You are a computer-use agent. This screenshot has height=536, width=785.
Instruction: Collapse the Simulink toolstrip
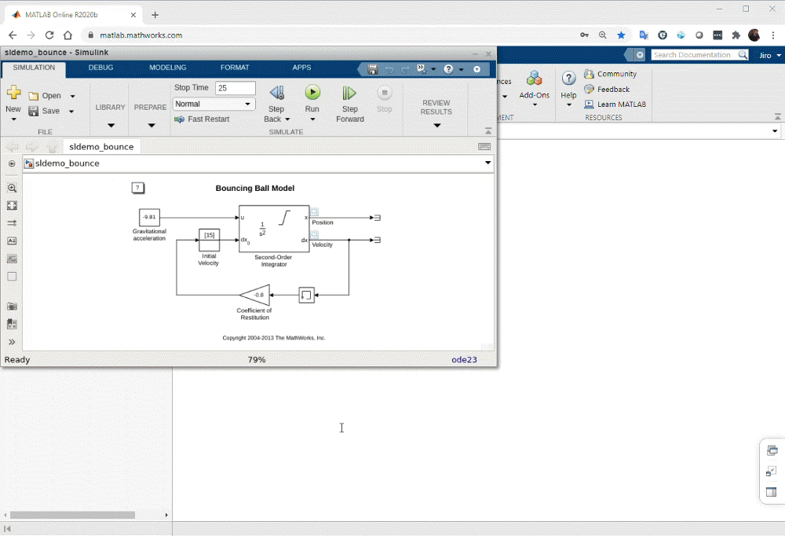[x=488, y=131]
